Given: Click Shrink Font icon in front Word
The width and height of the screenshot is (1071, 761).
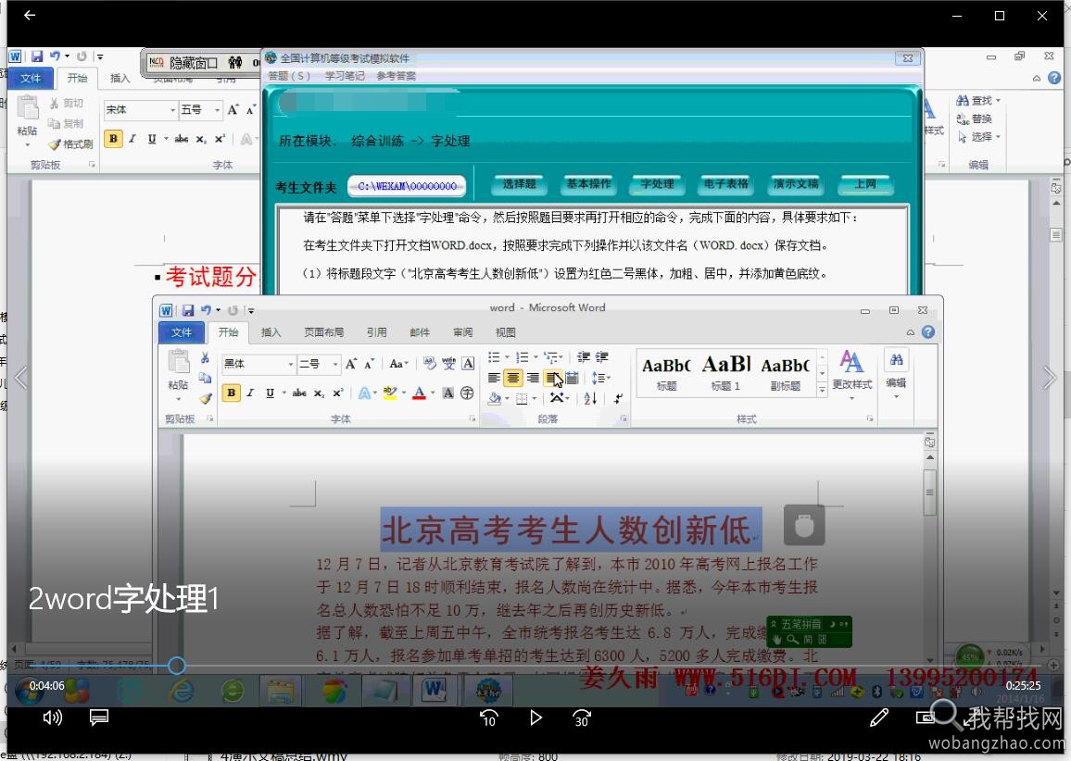Looking at the screenshot, I should pyautogui.click(x=369, y=364).
